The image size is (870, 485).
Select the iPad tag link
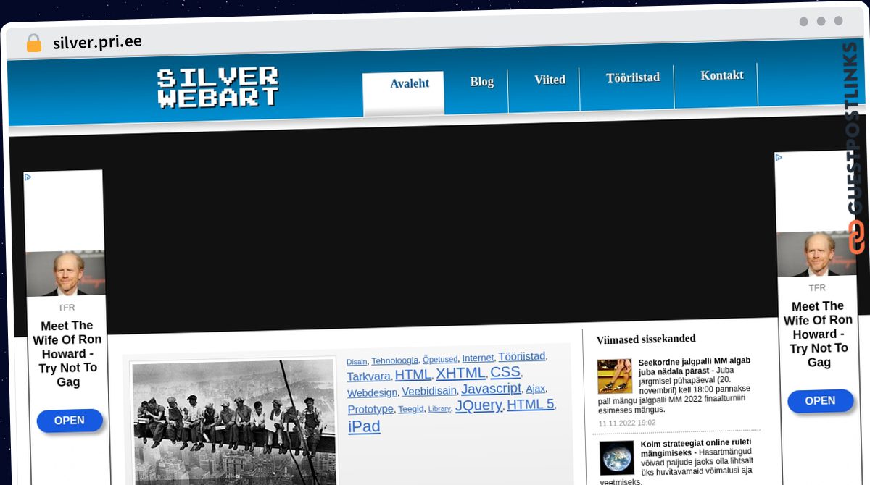click(x=364, y=426)
